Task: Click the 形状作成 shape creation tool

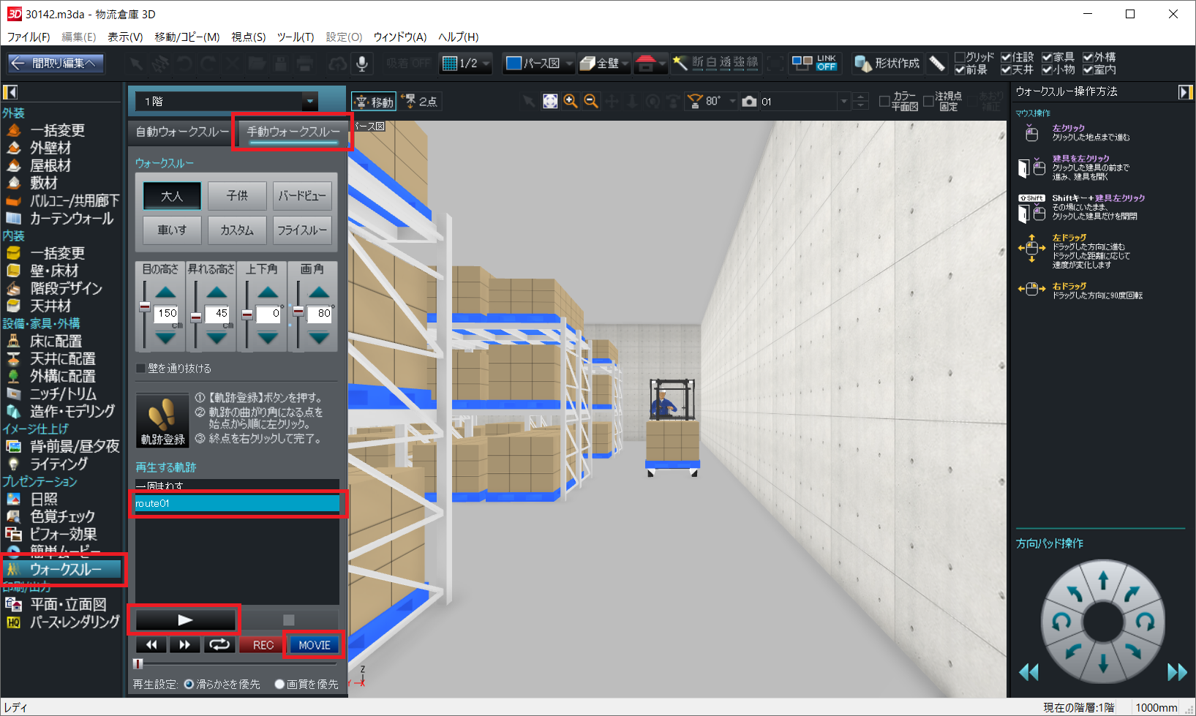Action: point(887,64)
